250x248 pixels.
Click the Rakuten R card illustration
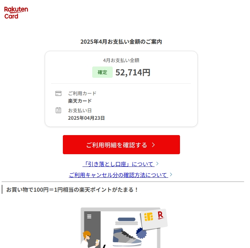(x=154, y=219)
